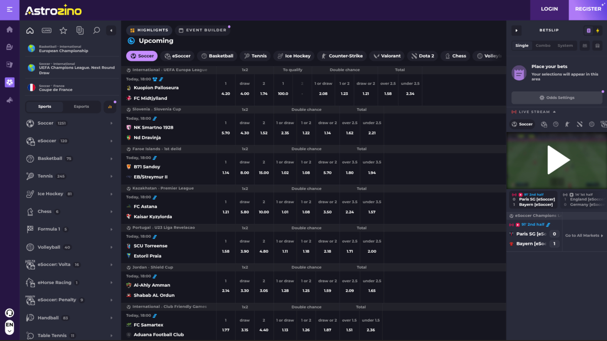Open Odds Settings button
607x341 pixels.
[x=557, y=98]
